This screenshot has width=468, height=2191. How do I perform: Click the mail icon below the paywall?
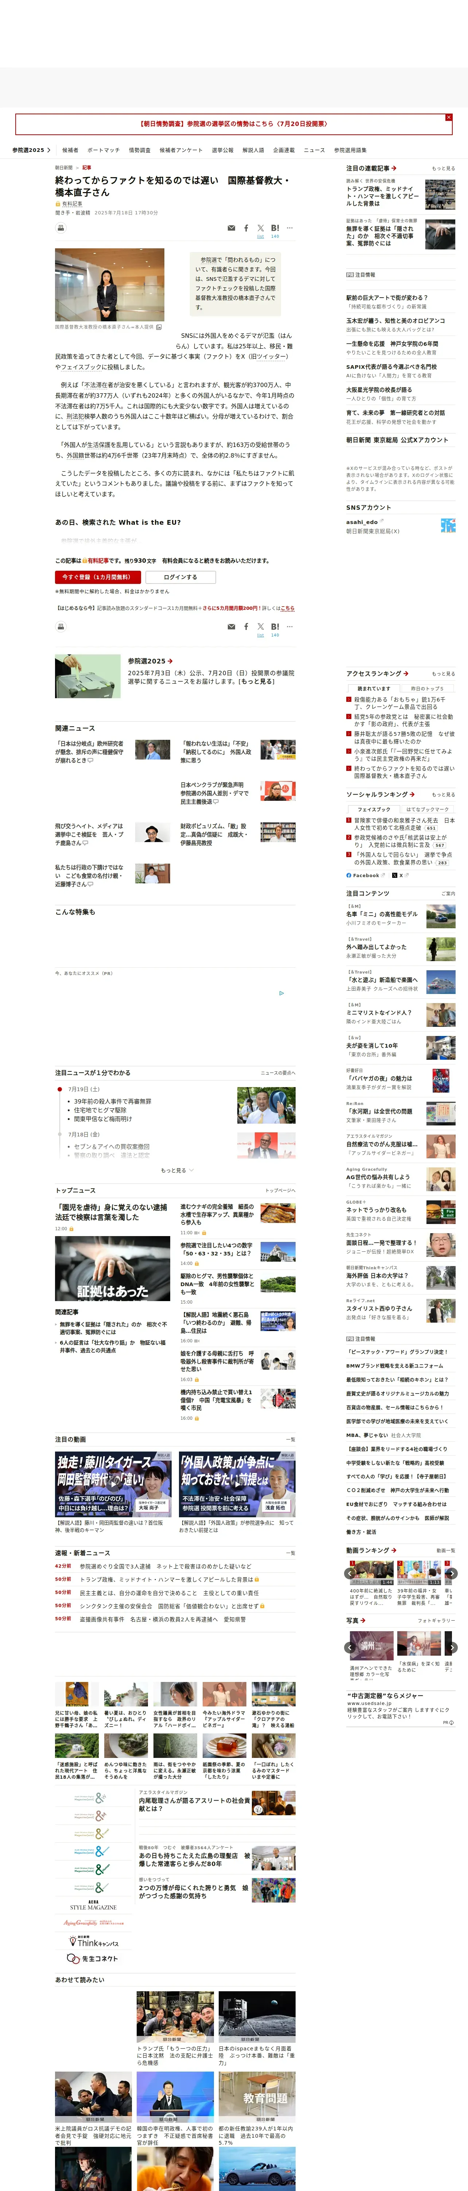[231, 627]
